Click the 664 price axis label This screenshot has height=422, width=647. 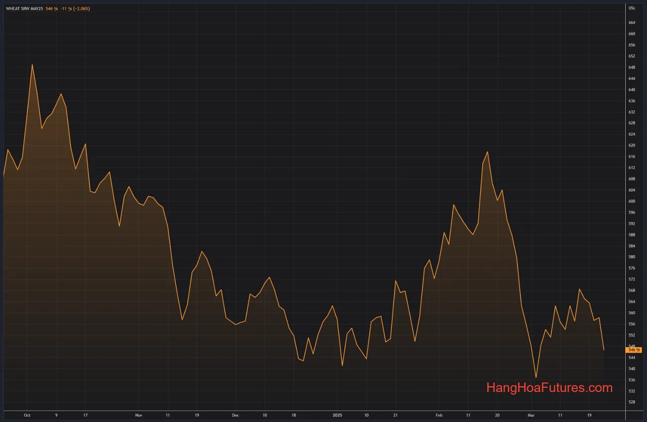point(632,23)
